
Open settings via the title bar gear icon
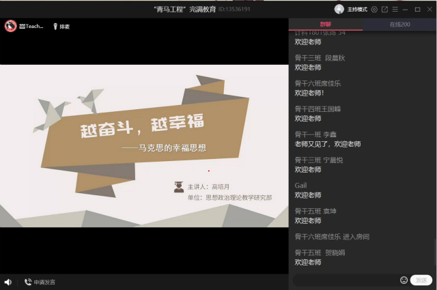pyautogui.click(x=374, y=10)
